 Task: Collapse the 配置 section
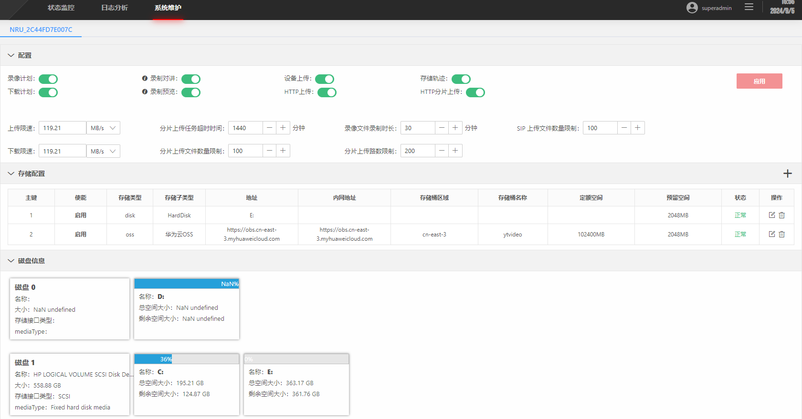tap(11, 55)
